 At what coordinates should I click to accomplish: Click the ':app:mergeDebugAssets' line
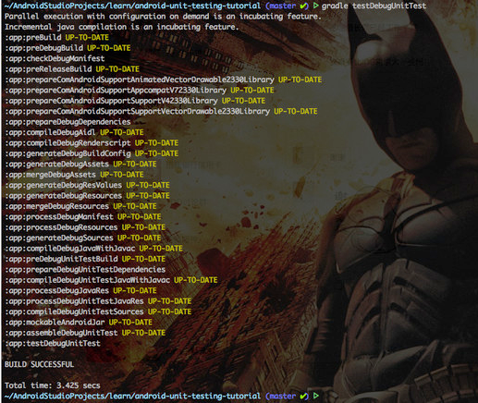[x=74, y=175]
